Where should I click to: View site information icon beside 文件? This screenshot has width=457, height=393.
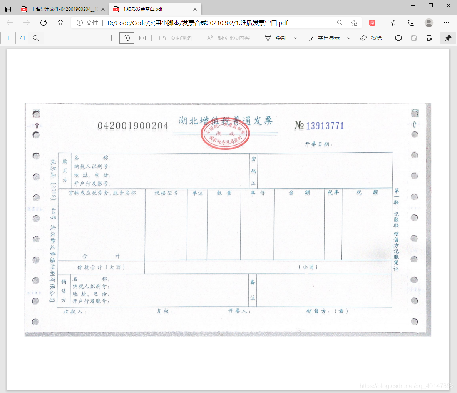[x=80, y=23]
